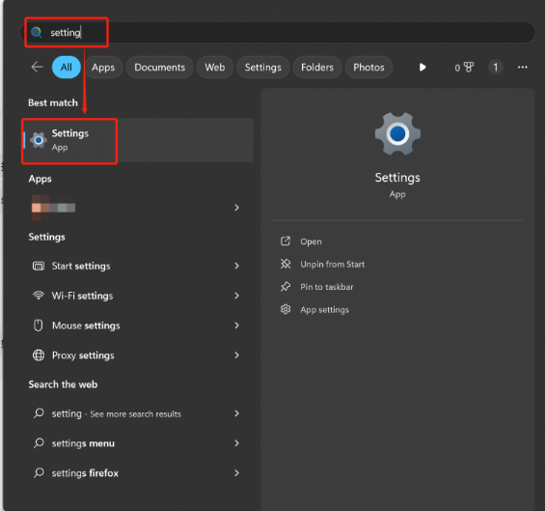Screen dimensions: 545x511
Task: Go back using the left arrow icon
Action: [x=37, y=67]
